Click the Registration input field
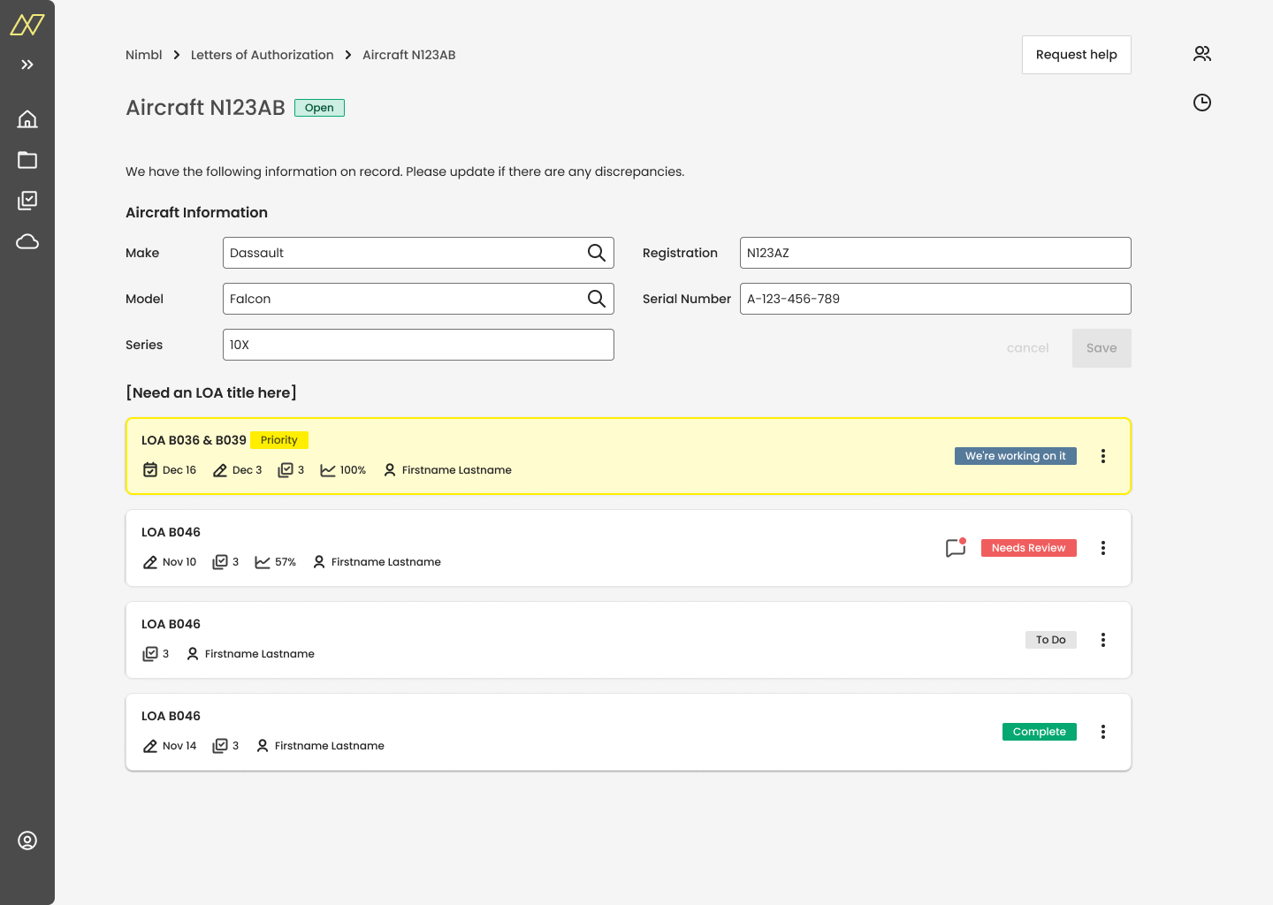This screenshot has height=905, width=1273. tap(935, 253)
